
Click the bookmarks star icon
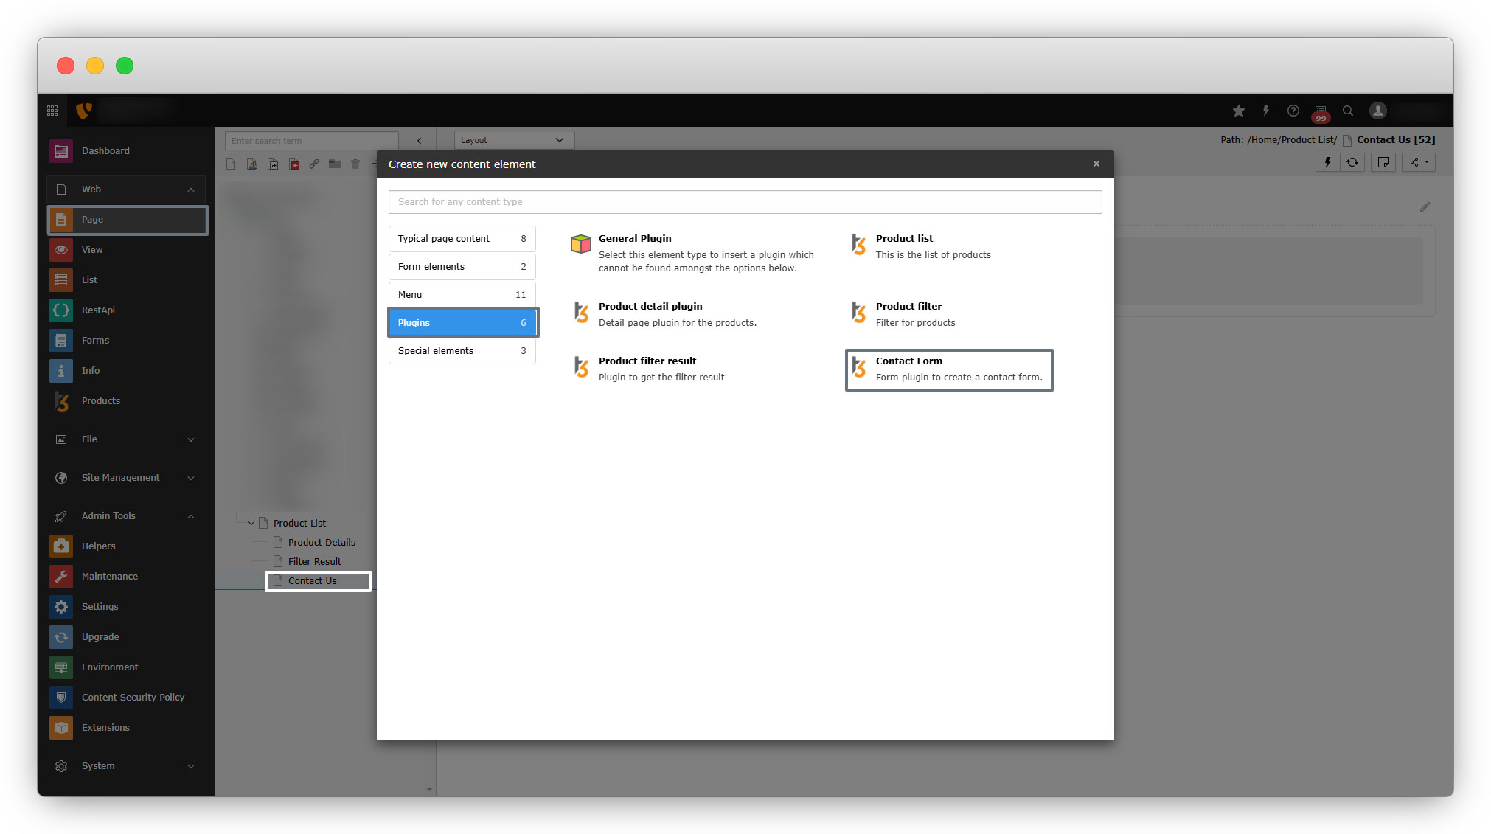pyautogui.click(x=1239, y=111)
